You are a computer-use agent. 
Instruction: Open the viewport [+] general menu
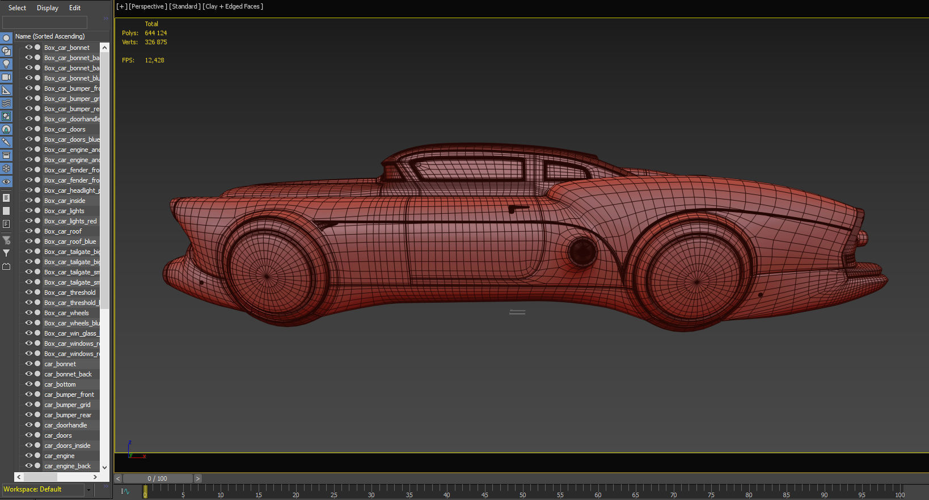tap(121, 7)
